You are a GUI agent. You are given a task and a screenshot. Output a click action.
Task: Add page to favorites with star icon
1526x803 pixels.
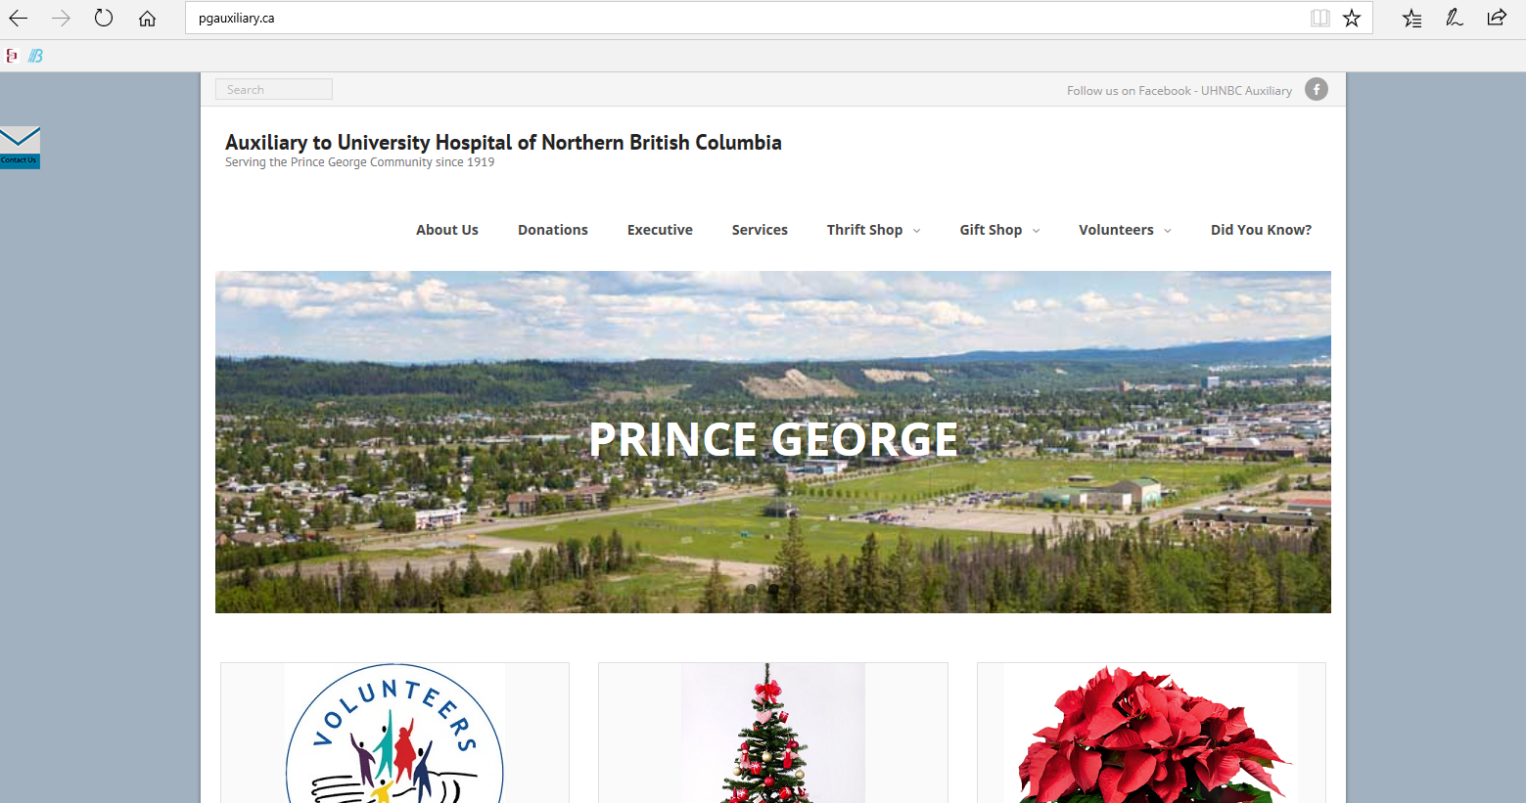pos(1352,18)
